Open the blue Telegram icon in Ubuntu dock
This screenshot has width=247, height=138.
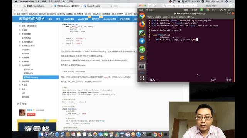(x=142, y=41)
